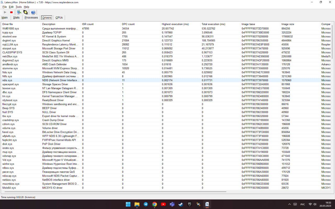Image resolution: width=335 pixels, height=209 pixels.
Task: Sort by the Image size column header
Action: [x=300, y=24]
